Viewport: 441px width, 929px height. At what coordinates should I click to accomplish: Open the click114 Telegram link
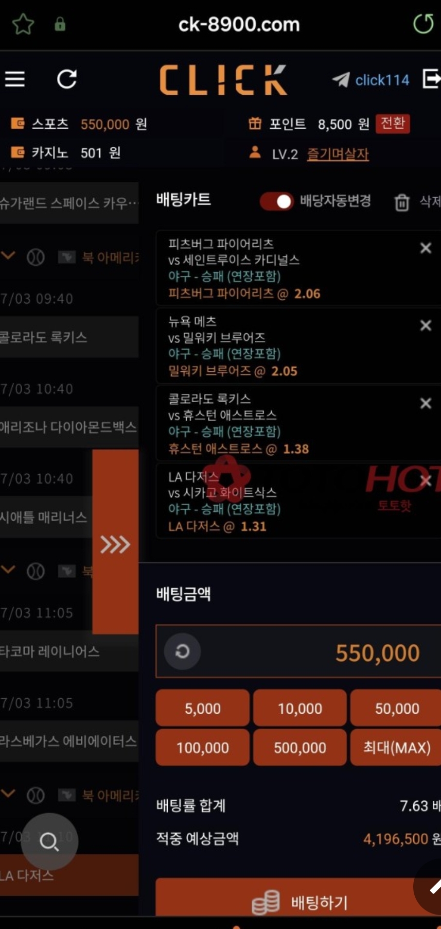pyautogui.click(x=371, y=80)
